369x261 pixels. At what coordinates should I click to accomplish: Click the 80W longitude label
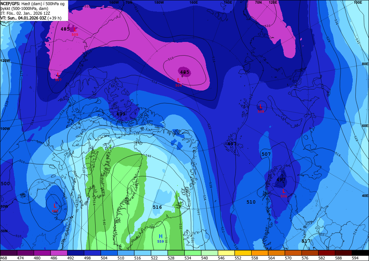pos(4,207)
